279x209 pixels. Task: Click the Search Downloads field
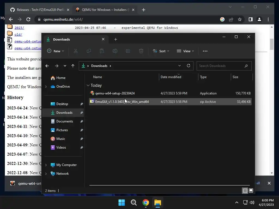tap(224, 66)
